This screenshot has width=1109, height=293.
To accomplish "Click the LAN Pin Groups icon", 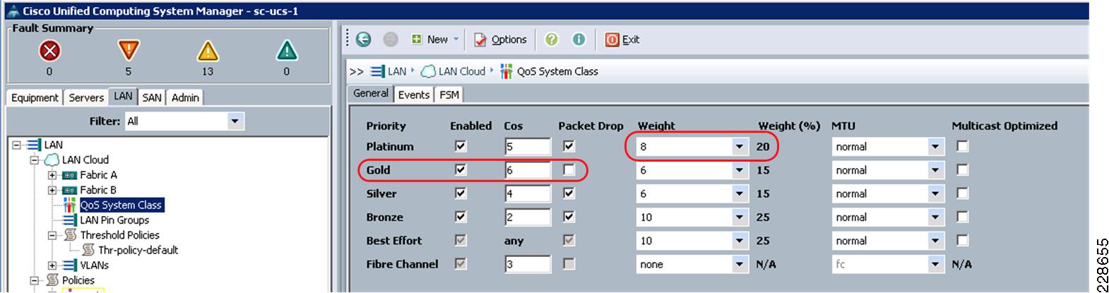I will (69, 220).
